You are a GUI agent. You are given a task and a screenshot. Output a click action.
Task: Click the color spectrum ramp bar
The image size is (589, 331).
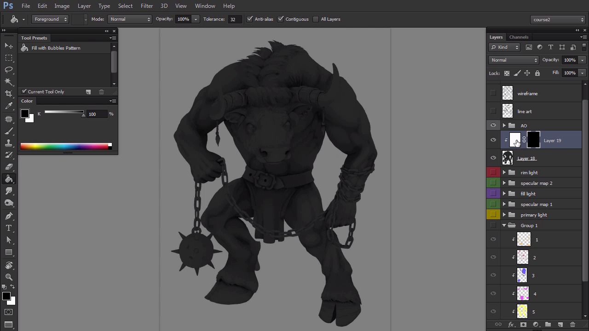[64, 146]
